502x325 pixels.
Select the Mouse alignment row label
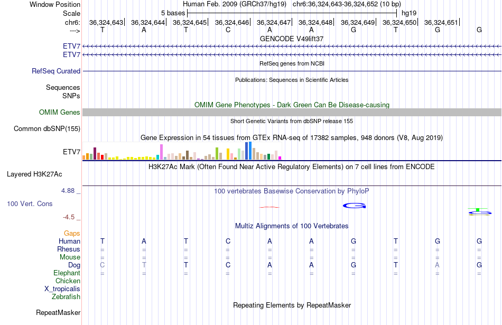point(70,257)
